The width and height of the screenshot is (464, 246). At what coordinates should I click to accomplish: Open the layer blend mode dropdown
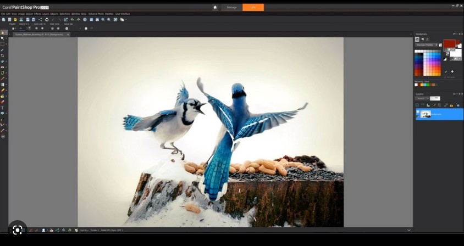422,98
